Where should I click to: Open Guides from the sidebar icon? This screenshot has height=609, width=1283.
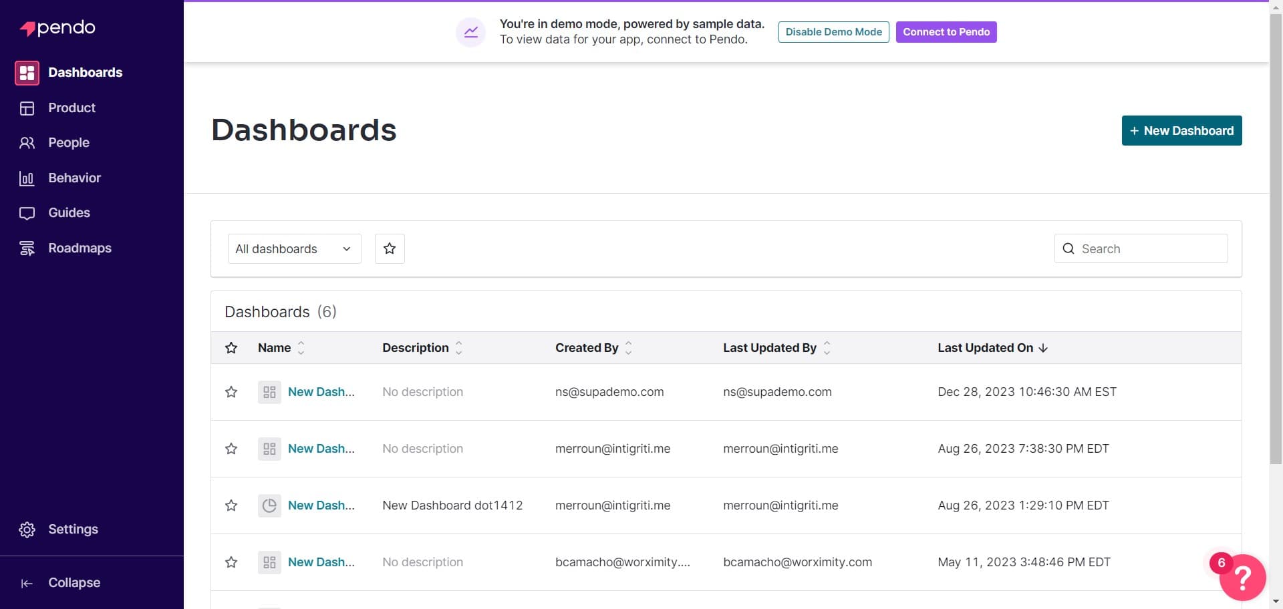pyautogui.click(x=27, y=213)
